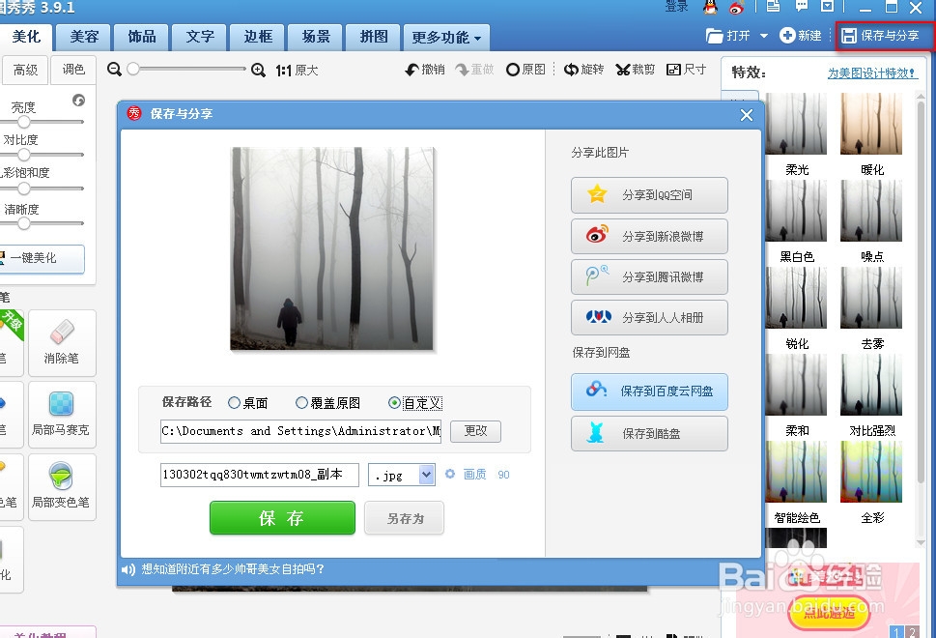Open the 高级 sub-tab
This screenshot has width=936, height=638.
click(25, 70)
